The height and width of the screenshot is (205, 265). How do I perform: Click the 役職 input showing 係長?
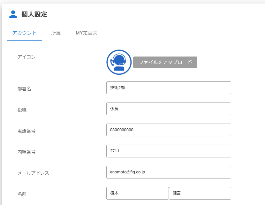[x=168, y=109]
